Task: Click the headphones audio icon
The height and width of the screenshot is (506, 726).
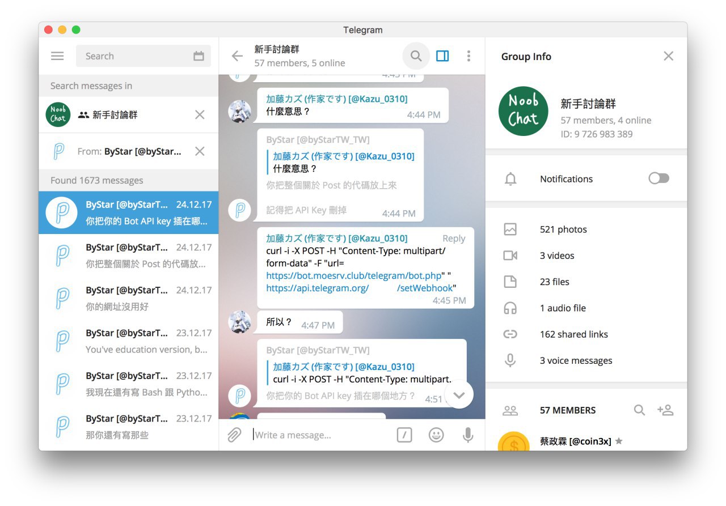Action: (x=510, y=308)
